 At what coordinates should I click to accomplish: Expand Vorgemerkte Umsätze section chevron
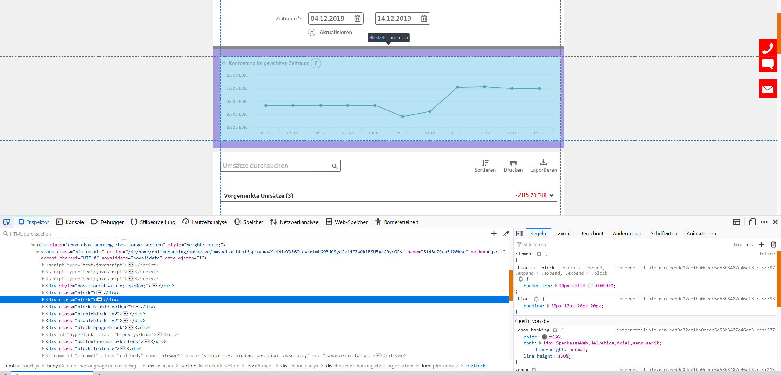552,195
